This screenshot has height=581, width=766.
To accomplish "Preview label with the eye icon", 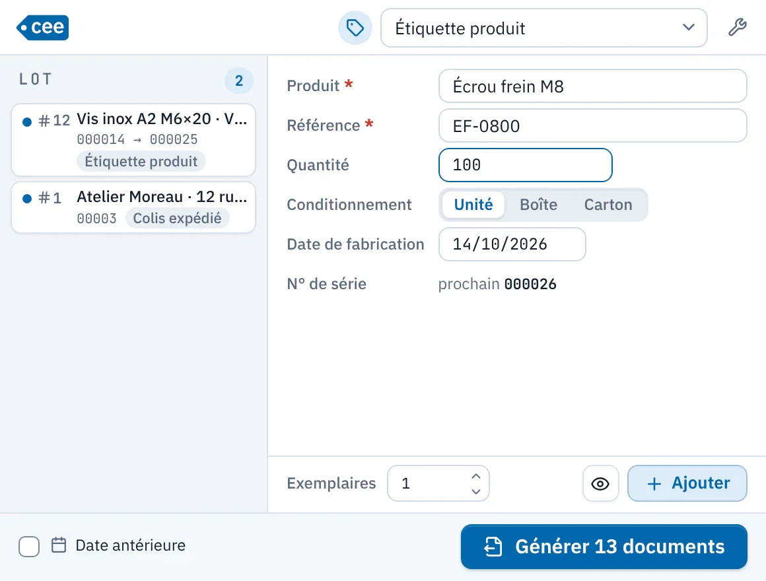I will [600, 483].
